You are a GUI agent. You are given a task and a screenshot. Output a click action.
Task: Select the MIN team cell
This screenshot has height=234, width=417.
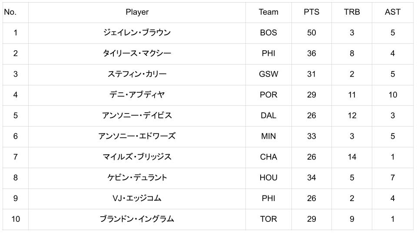coord(268,136)
